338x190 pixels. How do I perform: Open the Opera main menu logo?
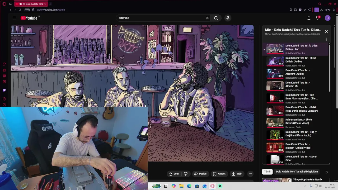4,4
